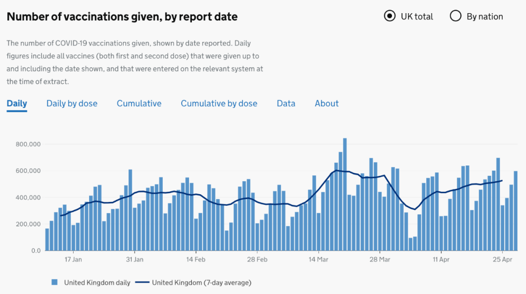The height and width of the screenshot is (294, 526).
Task: Click the 800,000 y-axis label
Action: point(28,144)
